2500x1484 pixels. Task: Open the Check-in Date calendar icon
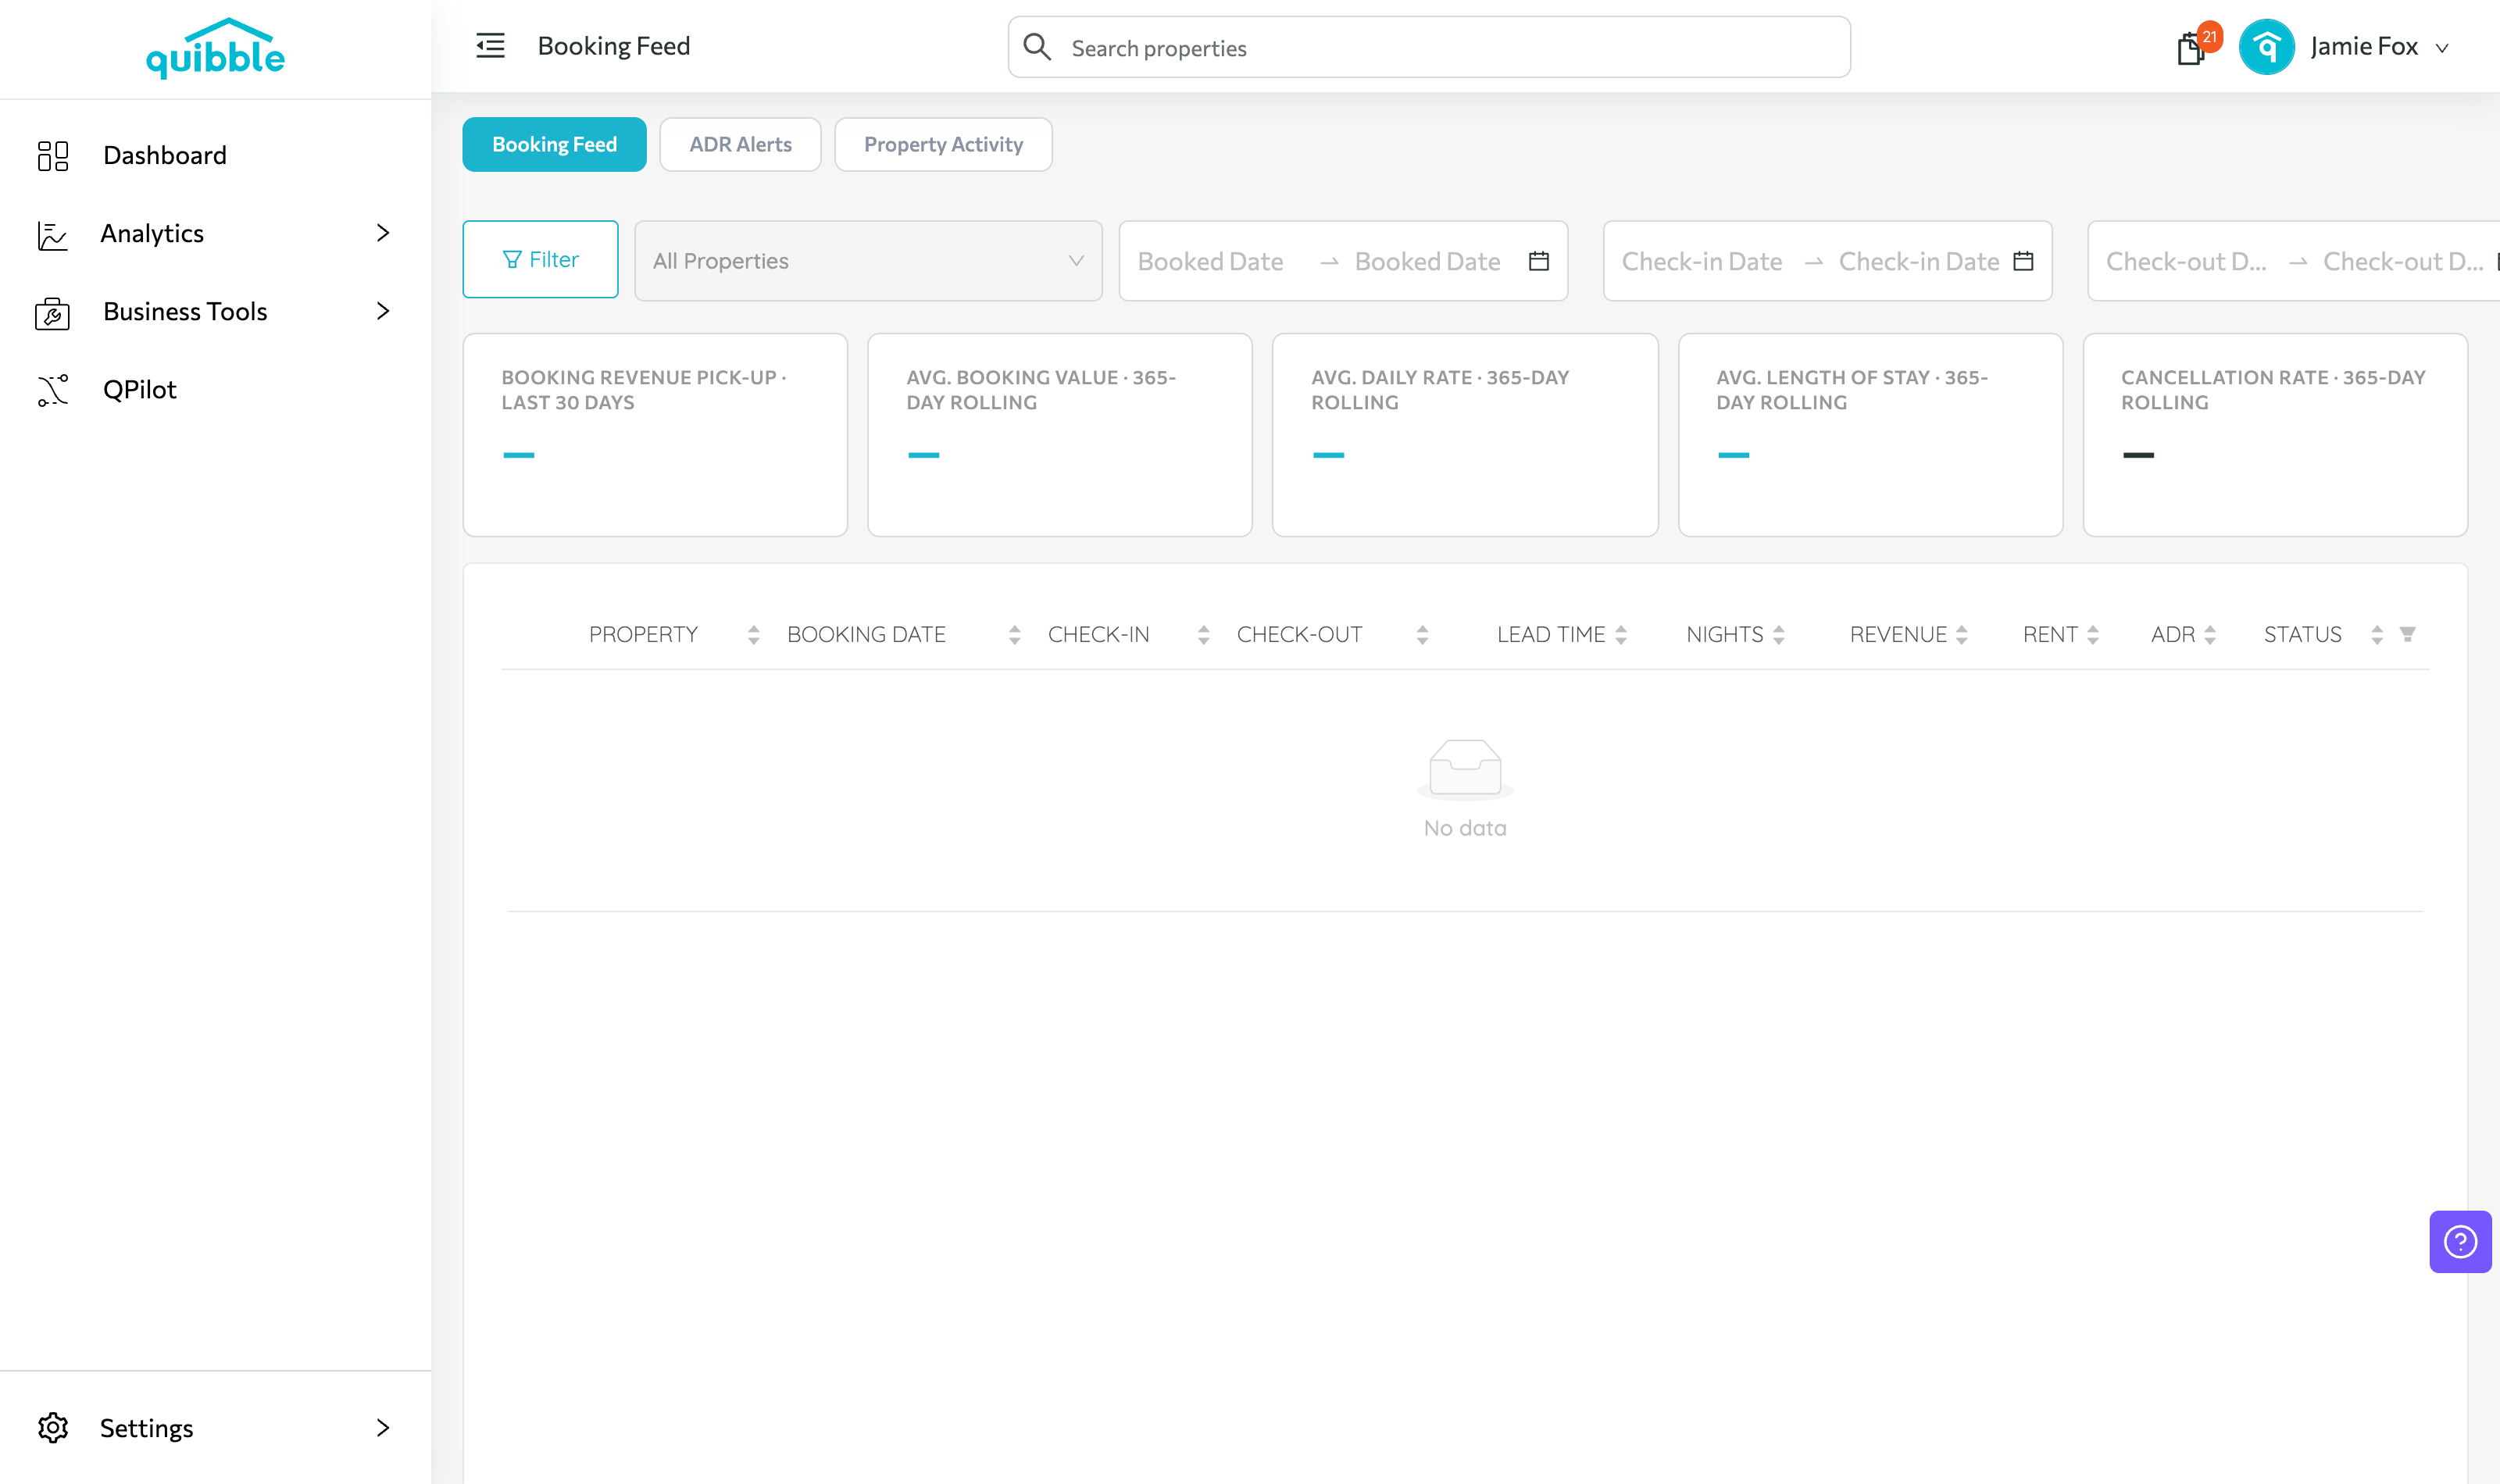click(2023, 261)
